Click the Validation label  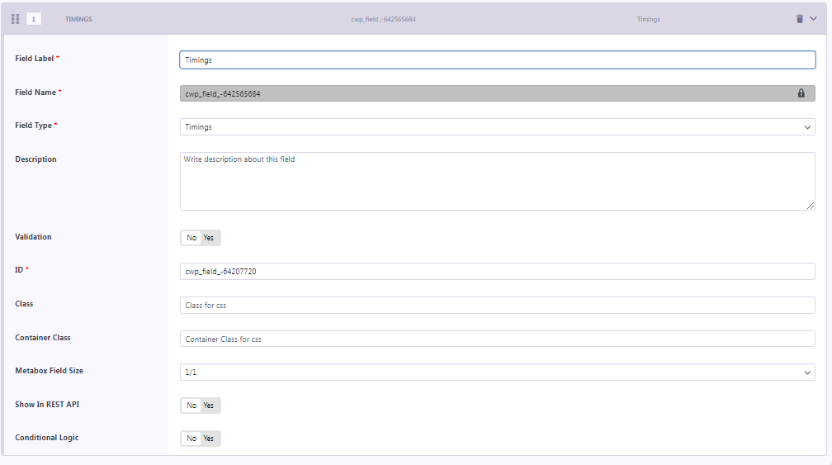[x=33, y=237]
